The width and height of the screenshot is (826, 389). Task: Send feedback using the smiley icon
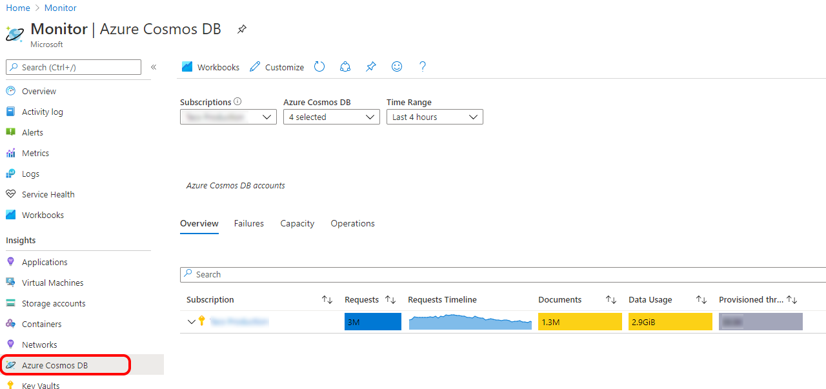[396, 66]
